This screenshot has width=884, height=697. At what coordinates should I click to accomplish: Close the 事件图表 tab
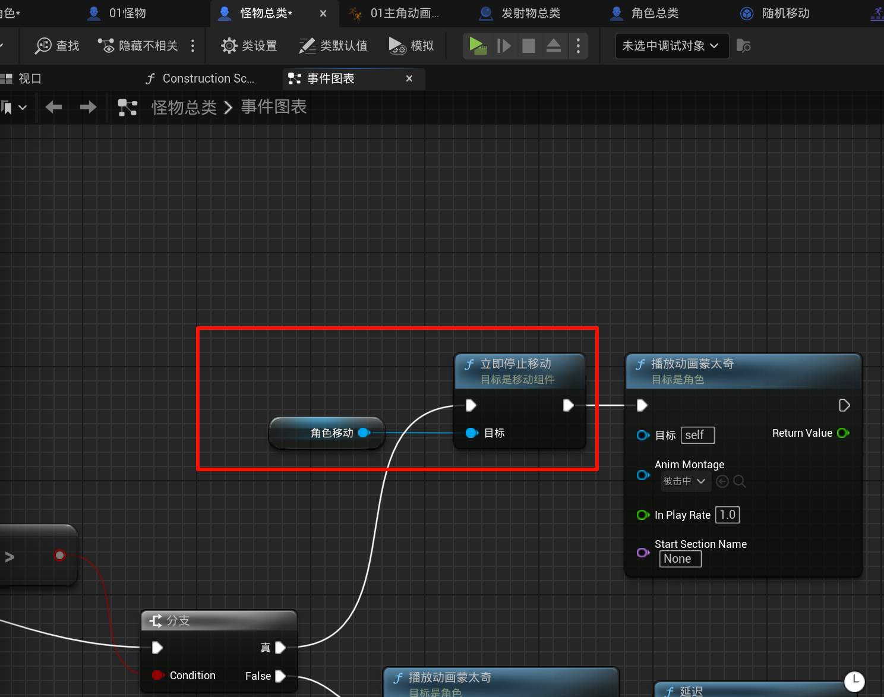click(409, 78)
